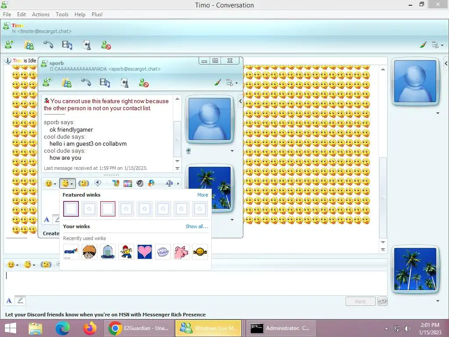Collapse display pictures in Timo window

pyautogui.click(x=446, y=64)
